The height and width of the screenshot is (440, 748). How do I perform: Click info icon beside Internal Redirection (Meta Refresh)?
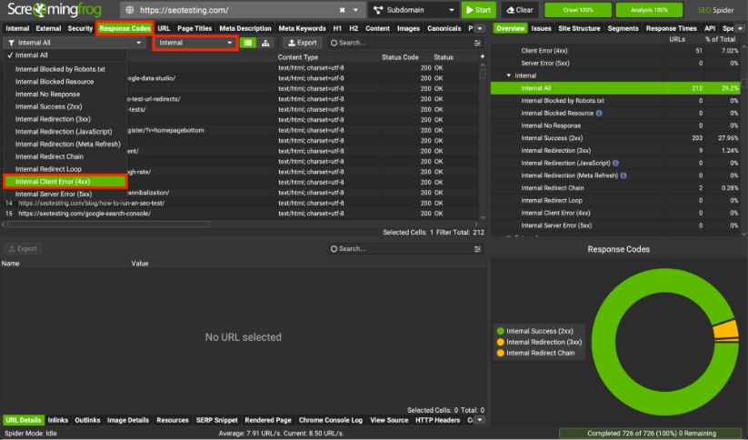(x=623, y=175)
